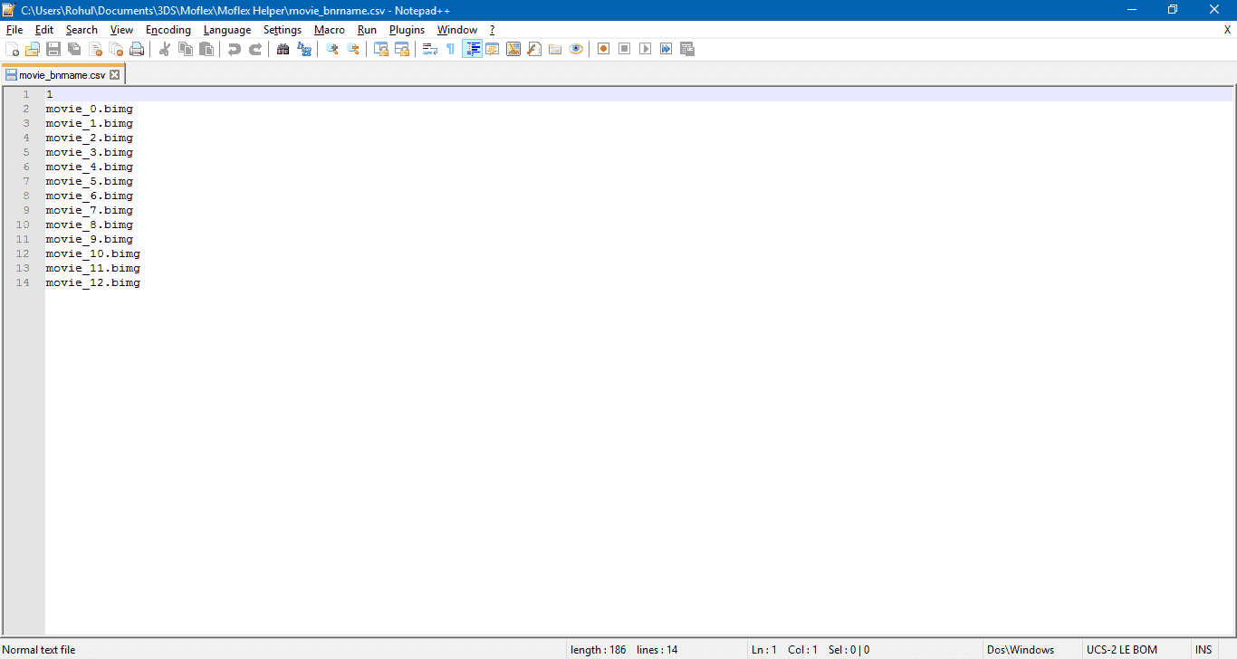Open the View menu
The image size is (1237, 659).
click(121, 30)
